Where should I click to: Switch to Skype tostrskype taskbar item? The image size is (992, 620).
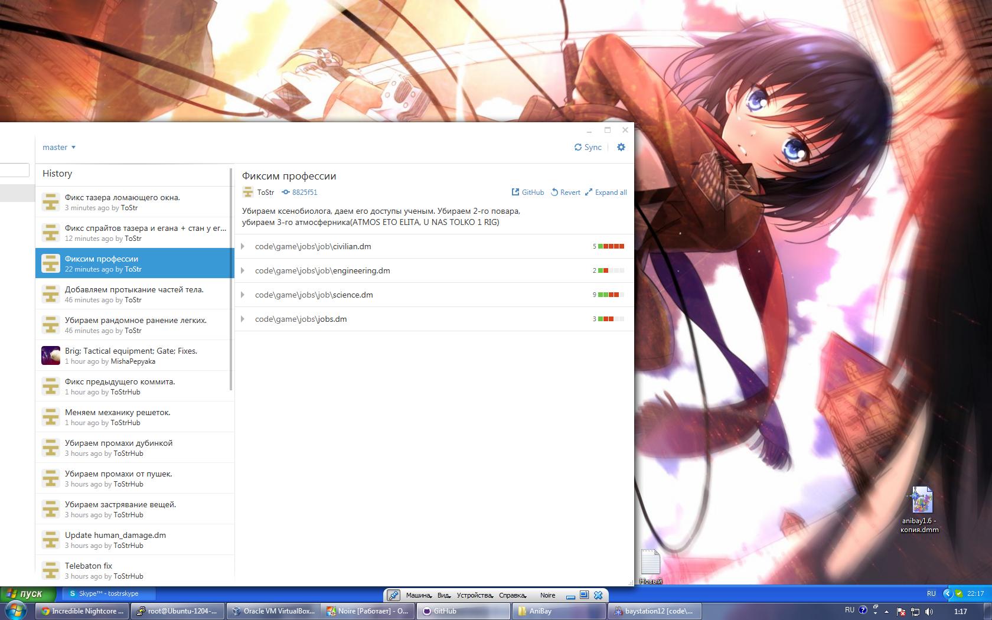[107, 593]
